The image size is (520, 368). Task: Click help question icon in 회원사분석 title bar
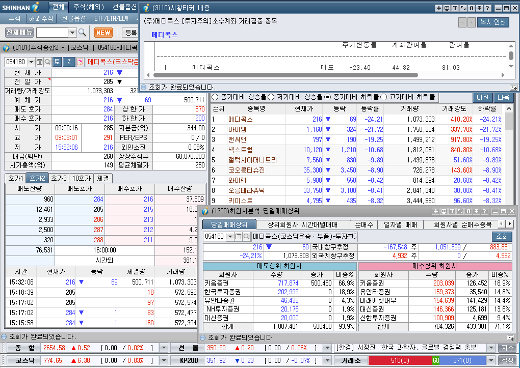coord(484,211)
